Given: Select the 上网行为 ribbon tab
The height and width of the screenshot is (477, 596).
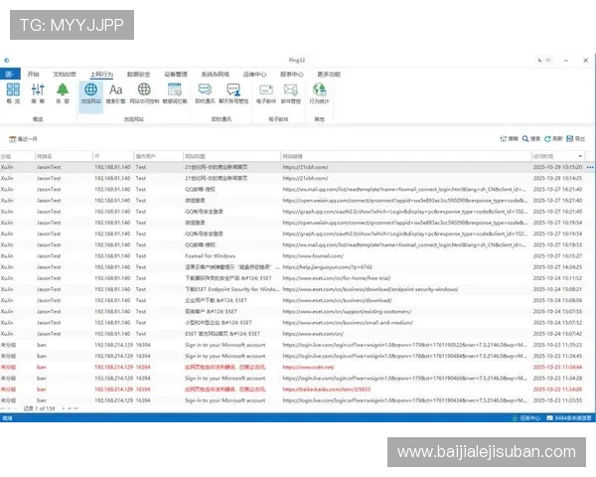Looking at the screenshot, I should pos(101,75).
